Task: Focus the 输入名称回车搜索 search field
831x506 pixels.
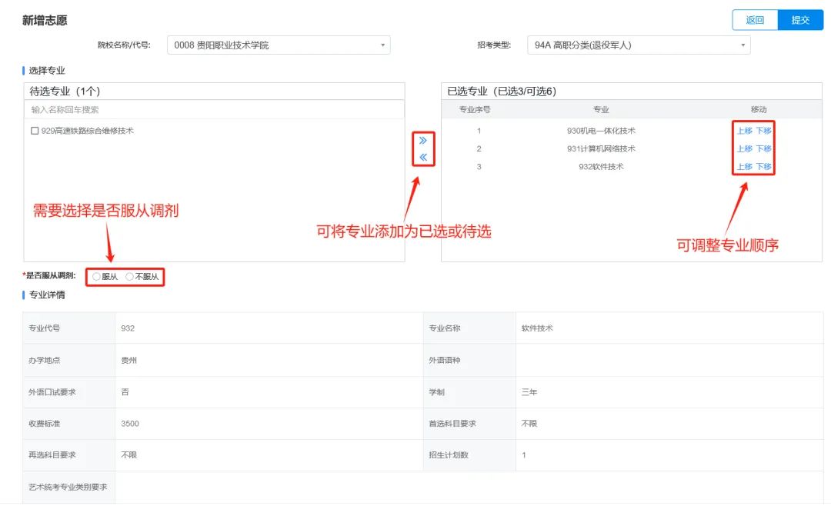Action: pyautogui.click(x=214, y=110)
